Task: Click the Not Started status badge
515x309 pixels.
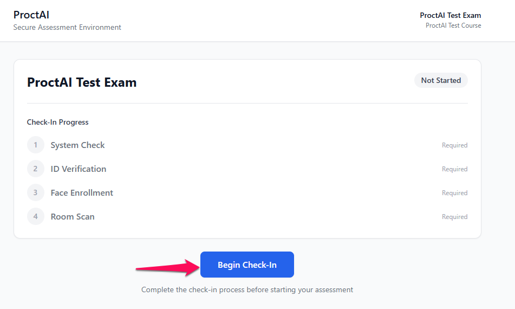Action: tap(441, 80)
